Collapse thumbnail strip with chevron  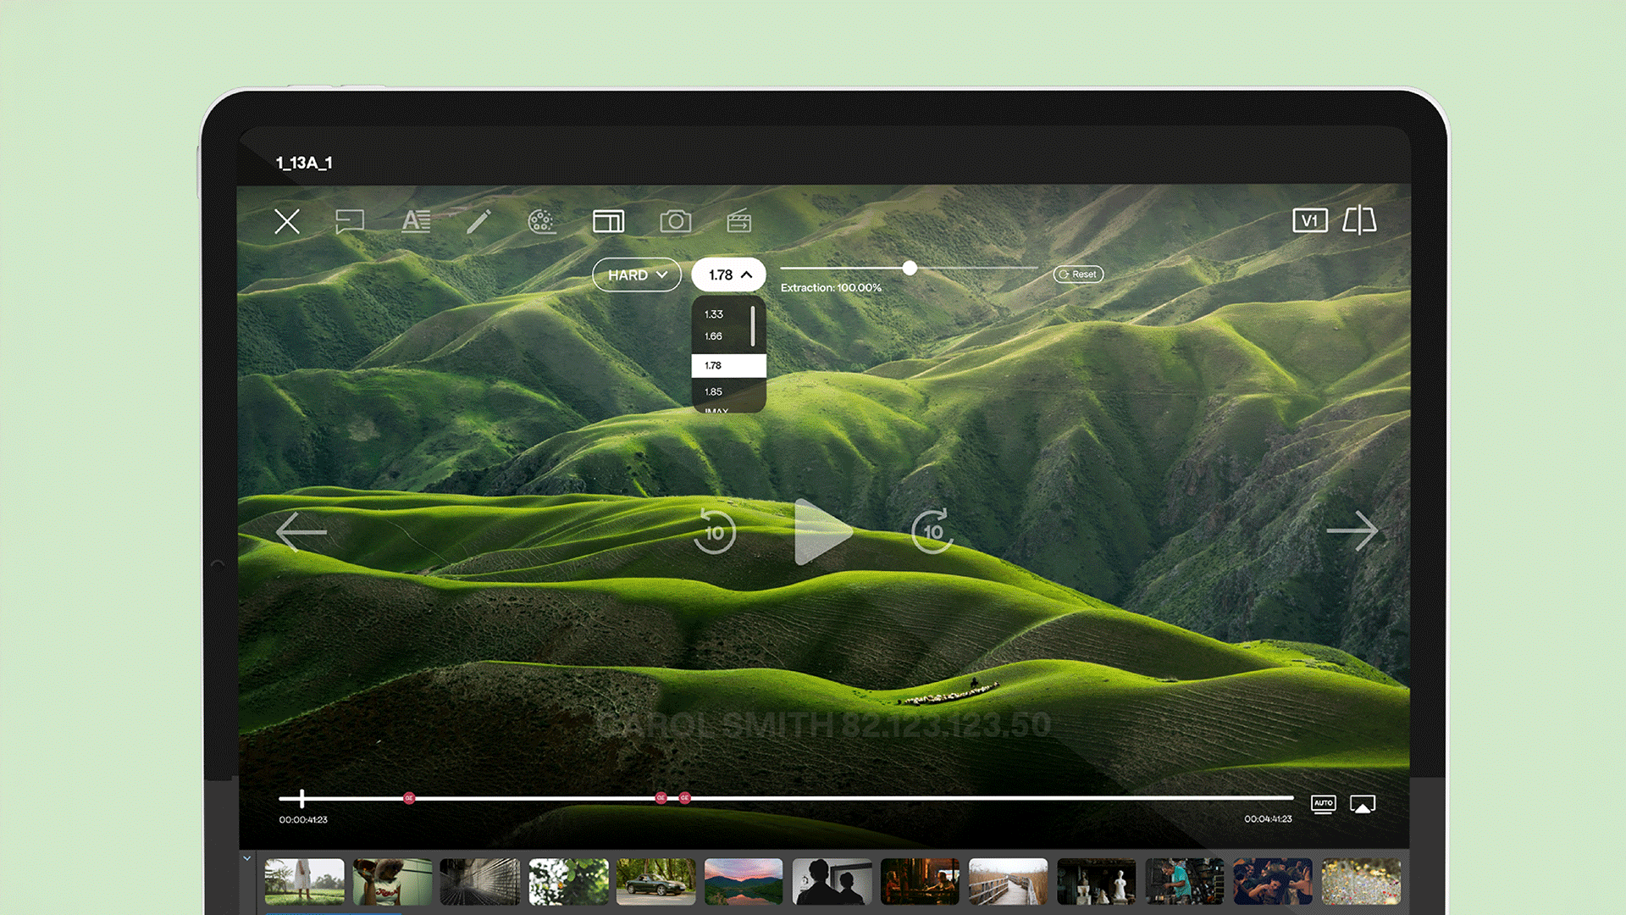pyautogui.click(x=247, y=859)
